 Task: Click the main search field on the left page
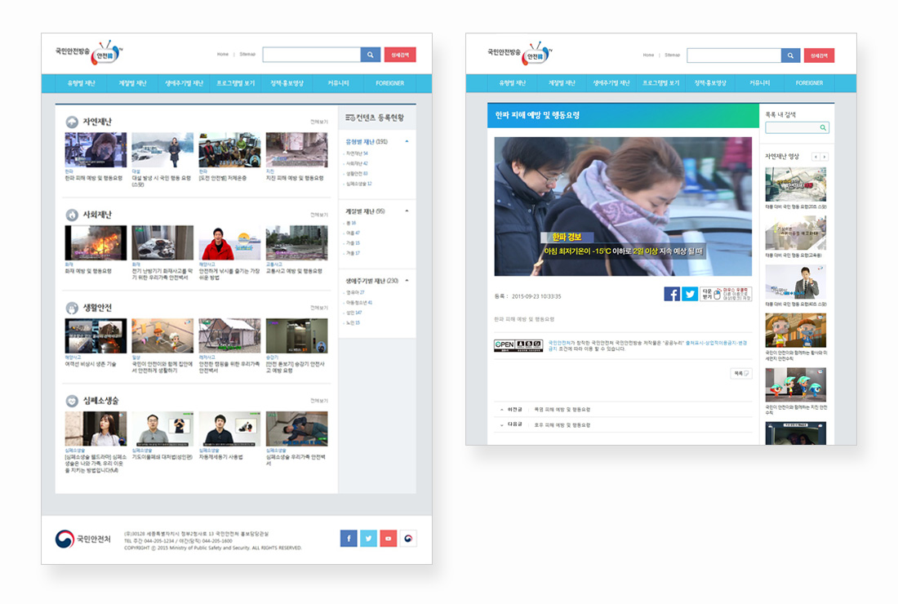click(x=312, y=55)
